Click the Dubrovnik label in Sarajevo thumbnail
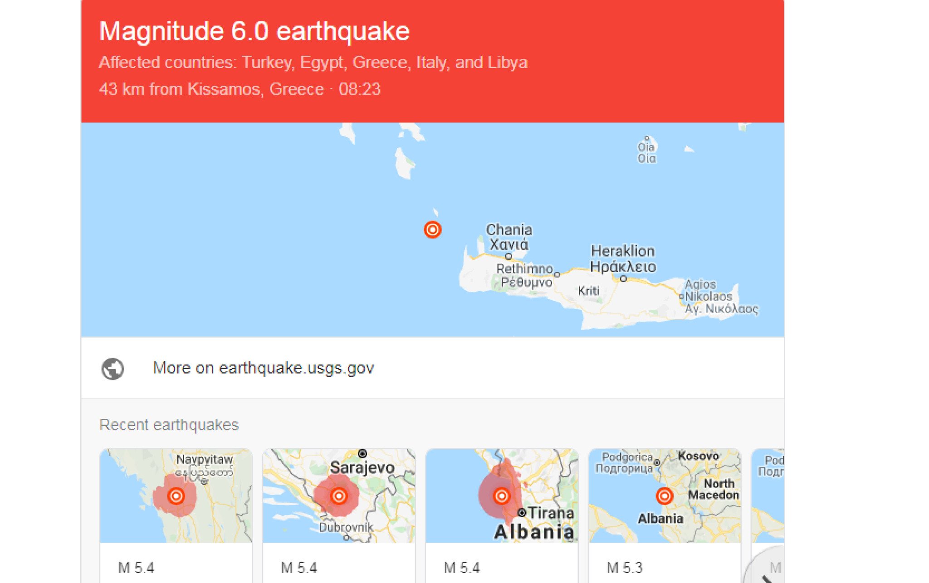The image size is (929, 583). [346, 527]
